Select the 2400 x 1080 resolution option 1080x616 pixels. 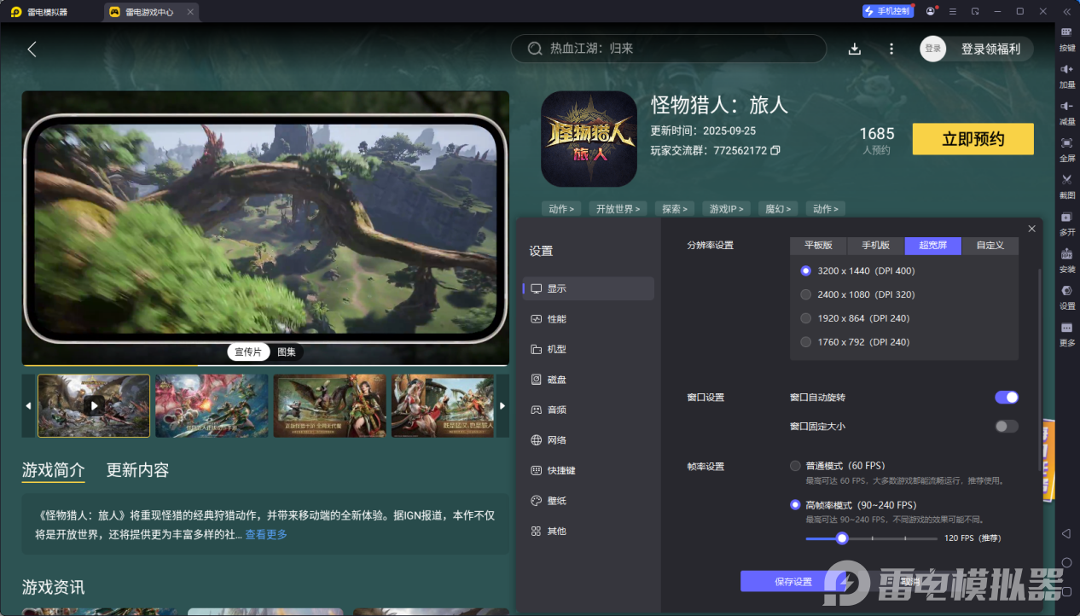click(x=806, y=294)
